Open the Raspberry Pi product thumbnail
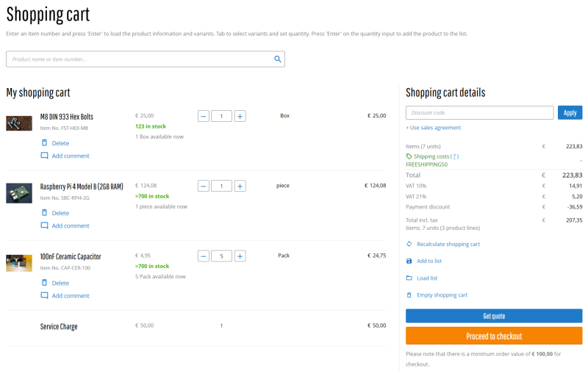 click(x=19, y=193)
